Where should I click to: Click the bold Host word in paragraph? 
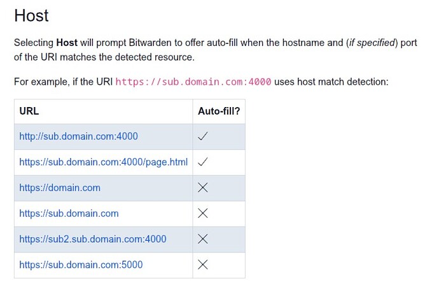[67, 43]
